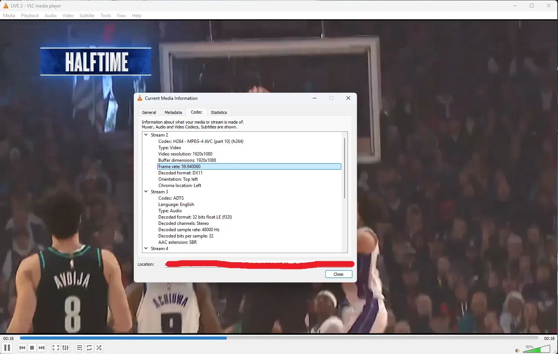This screenshot has width=558, height=354.
Task: Click VLC cone icon in Media Information dialog
Action: coord(140,98)
